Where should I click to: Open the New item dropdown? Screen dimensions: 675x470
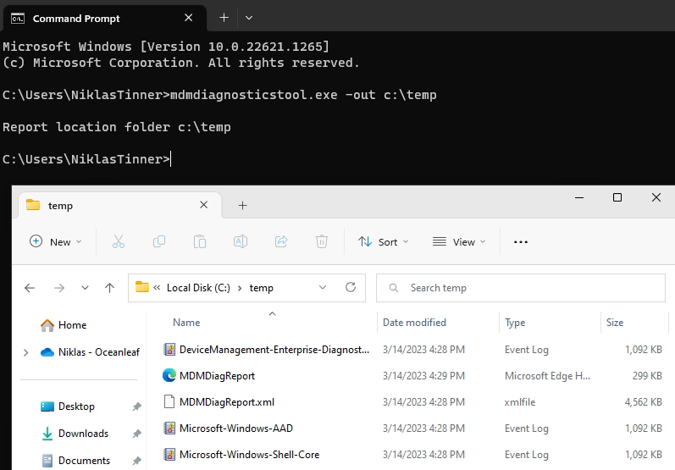click(56, 242)
